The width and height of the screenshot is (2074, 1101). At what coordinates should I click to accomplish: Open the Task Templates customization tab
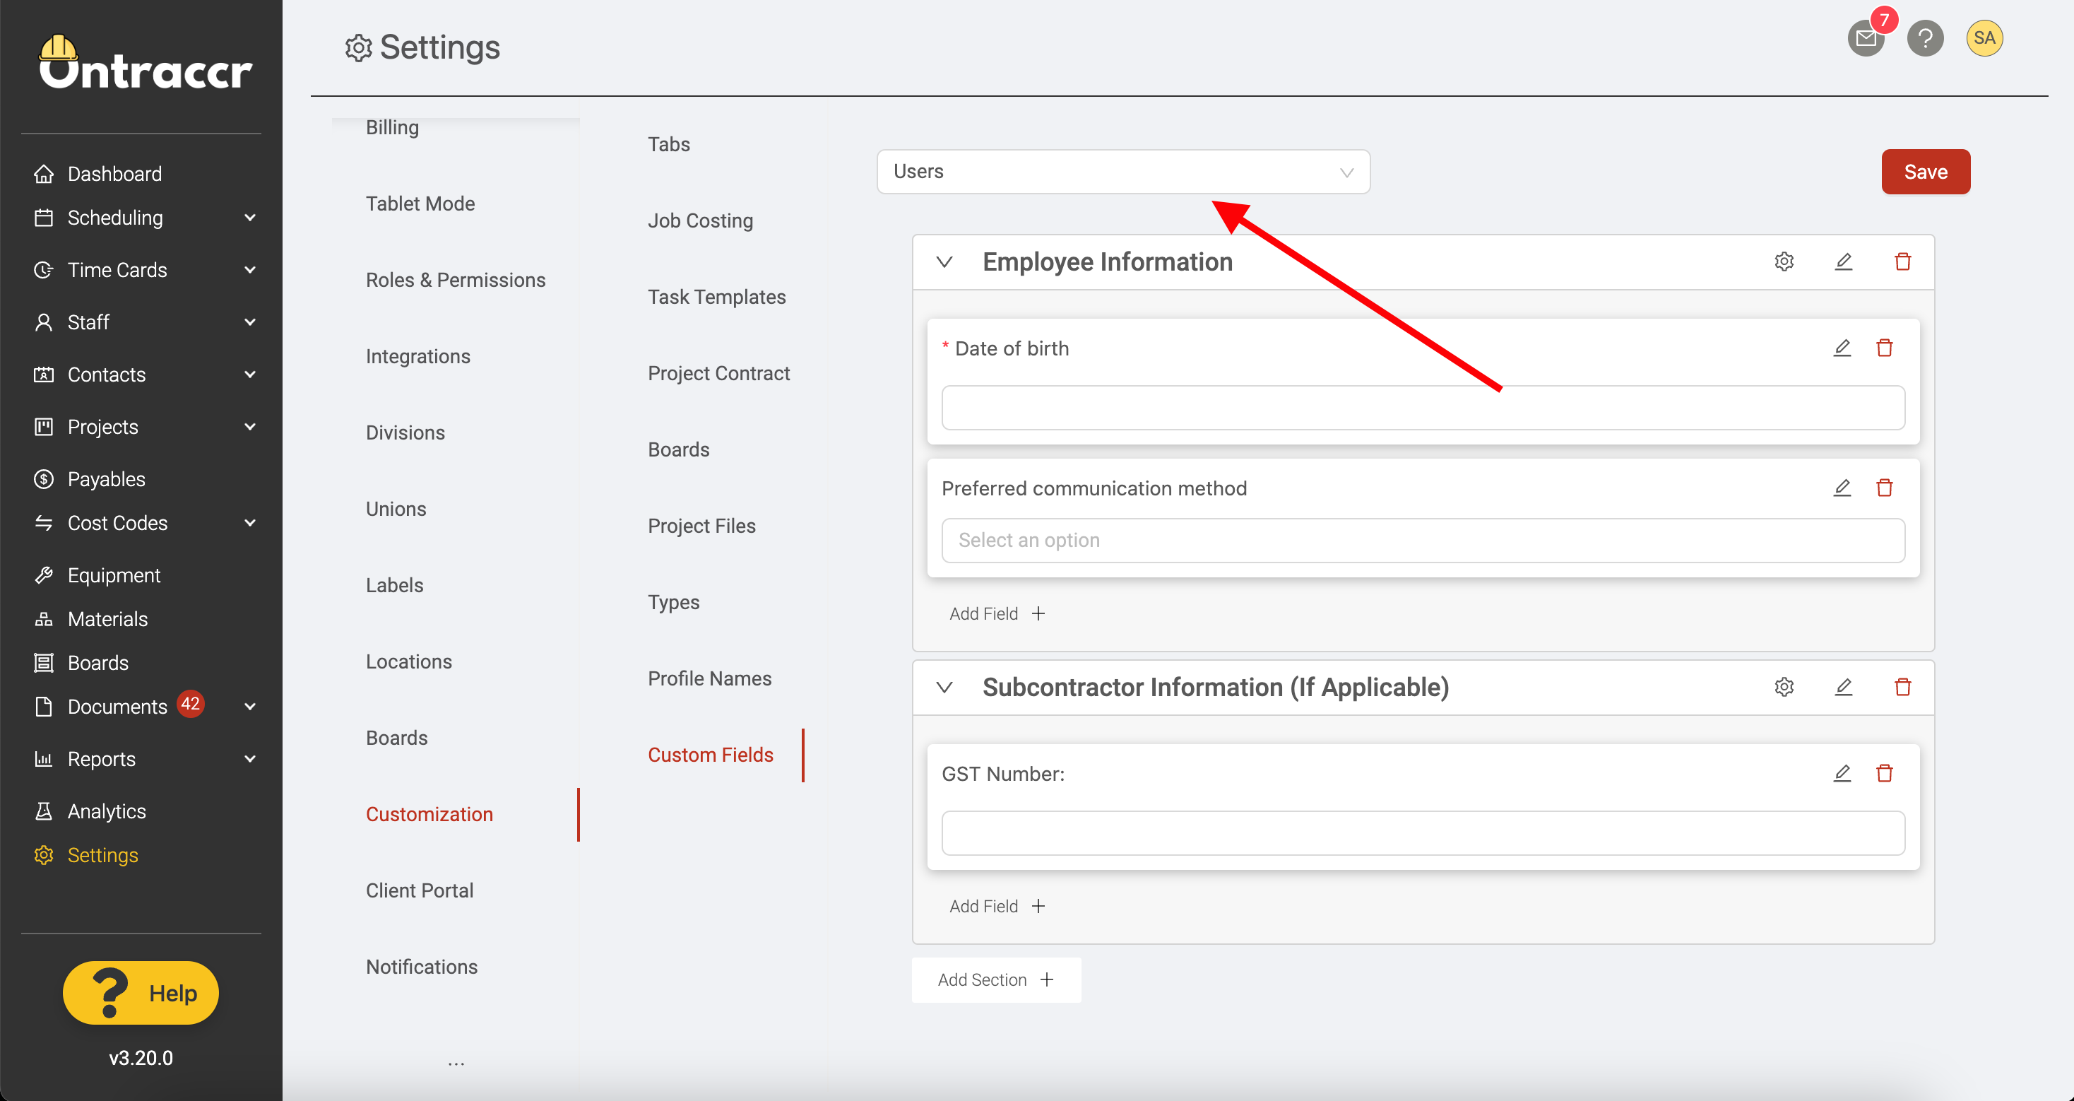[x=716, y=298]
